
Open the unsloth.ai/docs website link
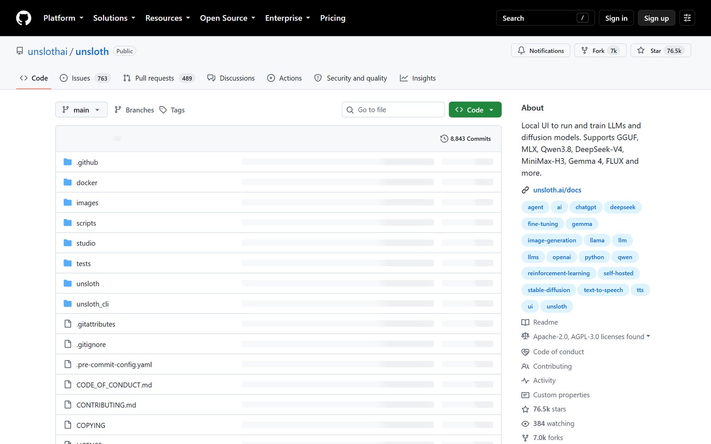tap(557, 190)
